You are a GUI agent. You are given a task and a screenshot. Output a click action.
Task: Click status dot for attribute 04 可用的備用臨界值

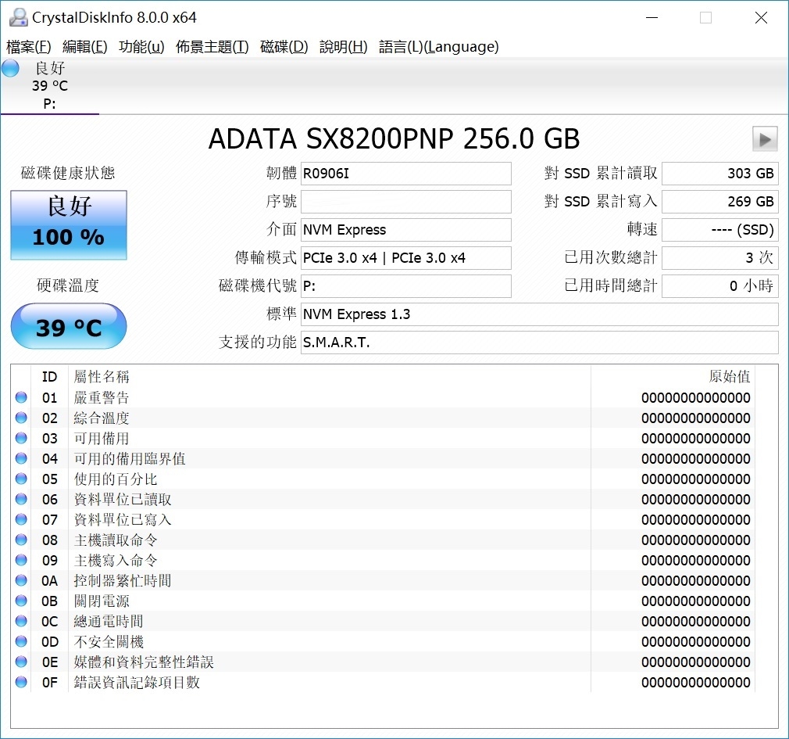click(x=21, y=458)
